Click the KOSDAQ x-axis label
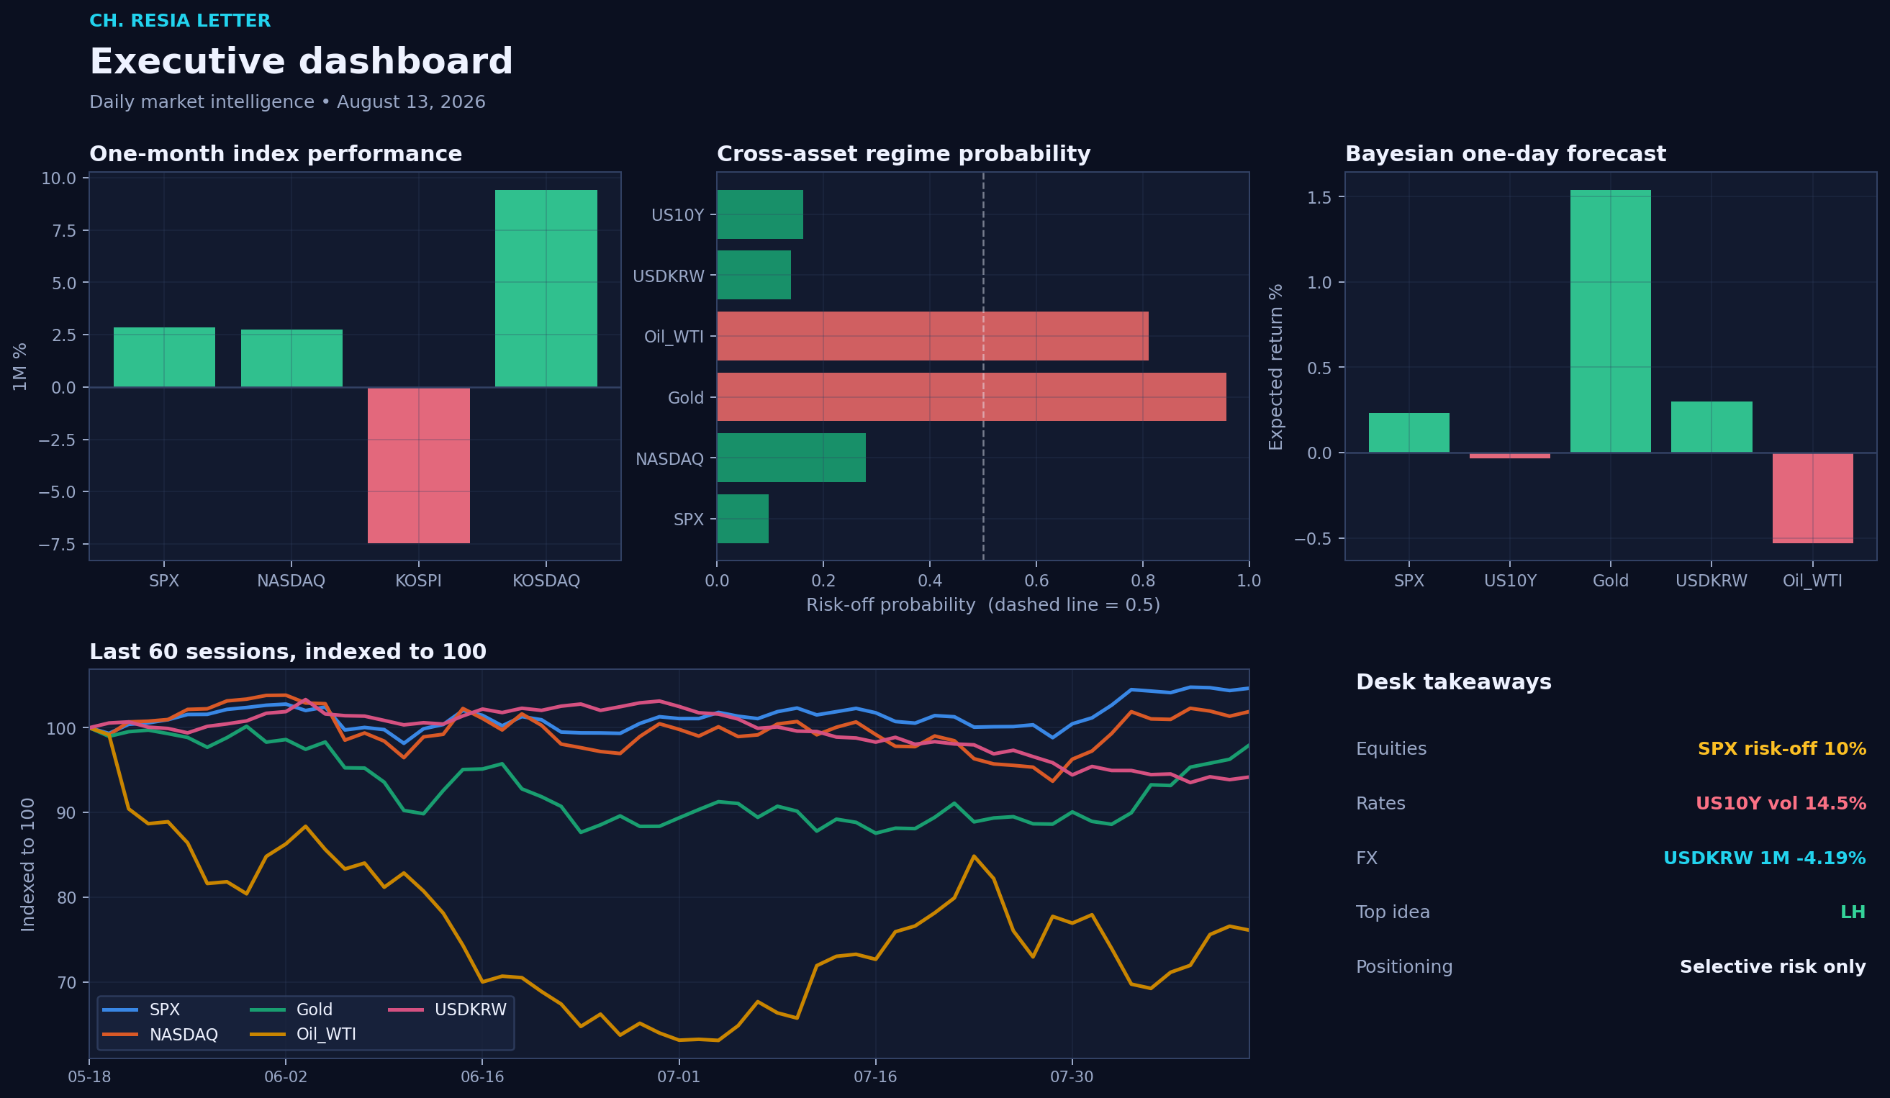 point(546,581)
